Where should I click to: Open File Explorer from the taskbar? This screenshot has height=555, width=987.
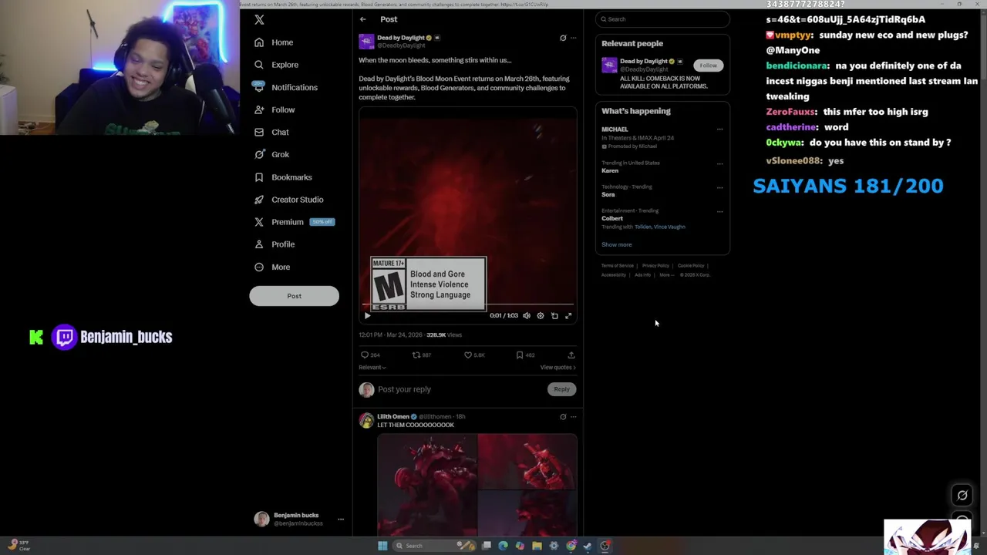pos(537,546)
